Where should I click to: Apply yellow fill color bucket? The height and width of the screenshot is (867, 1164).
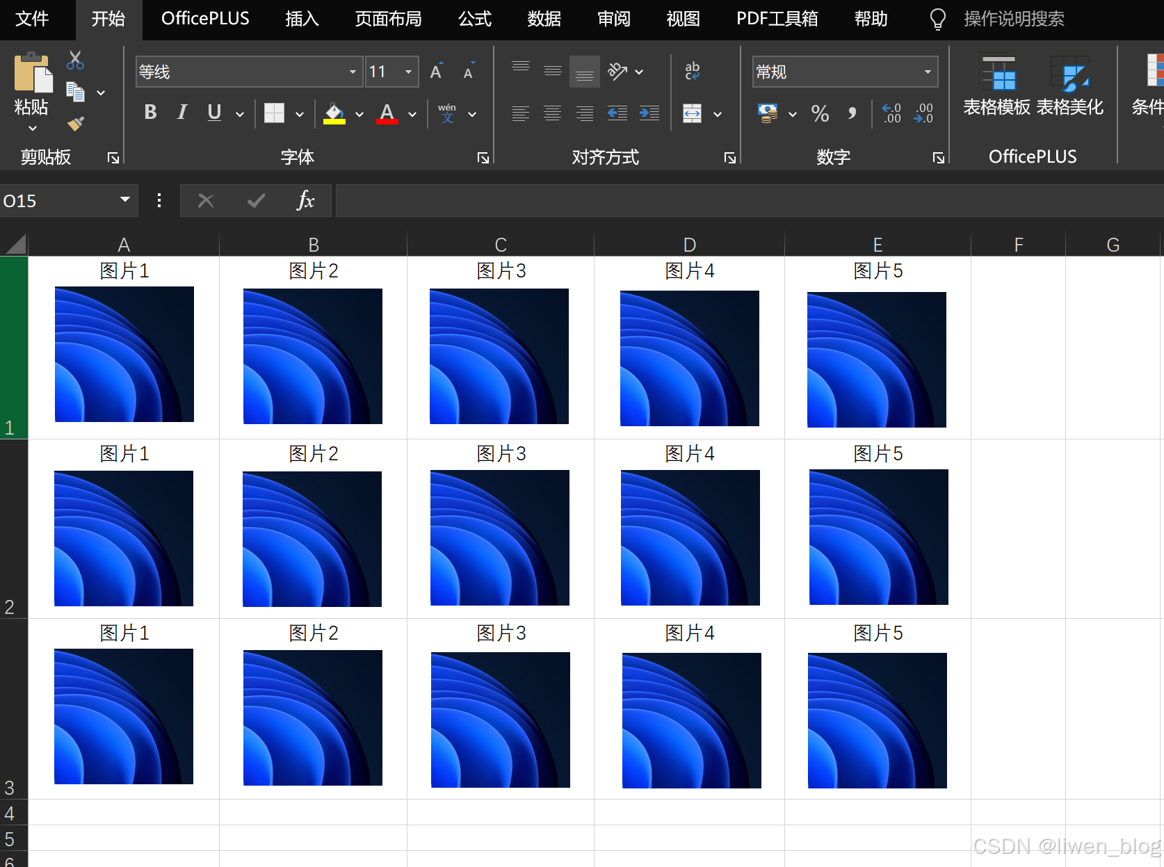point(334,113)
